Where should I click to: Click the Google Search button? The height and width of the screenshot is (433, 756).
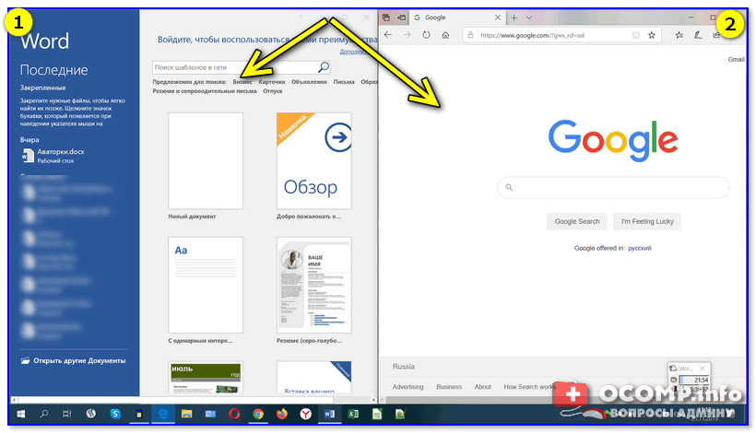pyautogui.click(x=576, y=221)
